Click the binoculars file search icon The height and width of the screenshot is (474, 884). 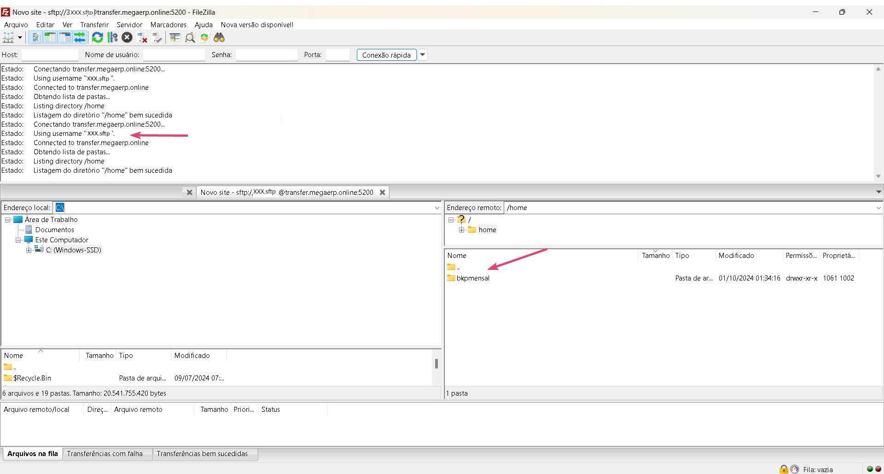[x=219, y=38]
